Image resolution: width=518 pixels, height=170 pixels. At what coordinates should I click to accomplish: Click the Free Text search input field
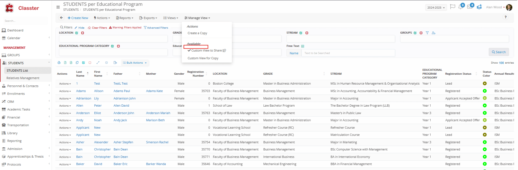[x=348, y=53]
